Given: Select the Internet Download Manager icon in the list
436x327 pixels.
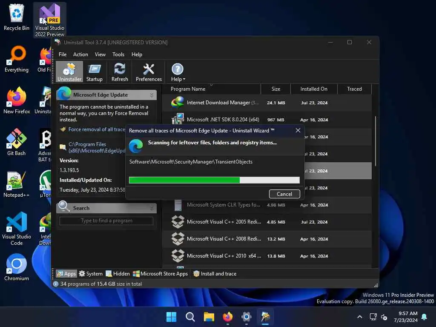Looking at the screenshot, I should pyautogui.click(x=178, y=103).
